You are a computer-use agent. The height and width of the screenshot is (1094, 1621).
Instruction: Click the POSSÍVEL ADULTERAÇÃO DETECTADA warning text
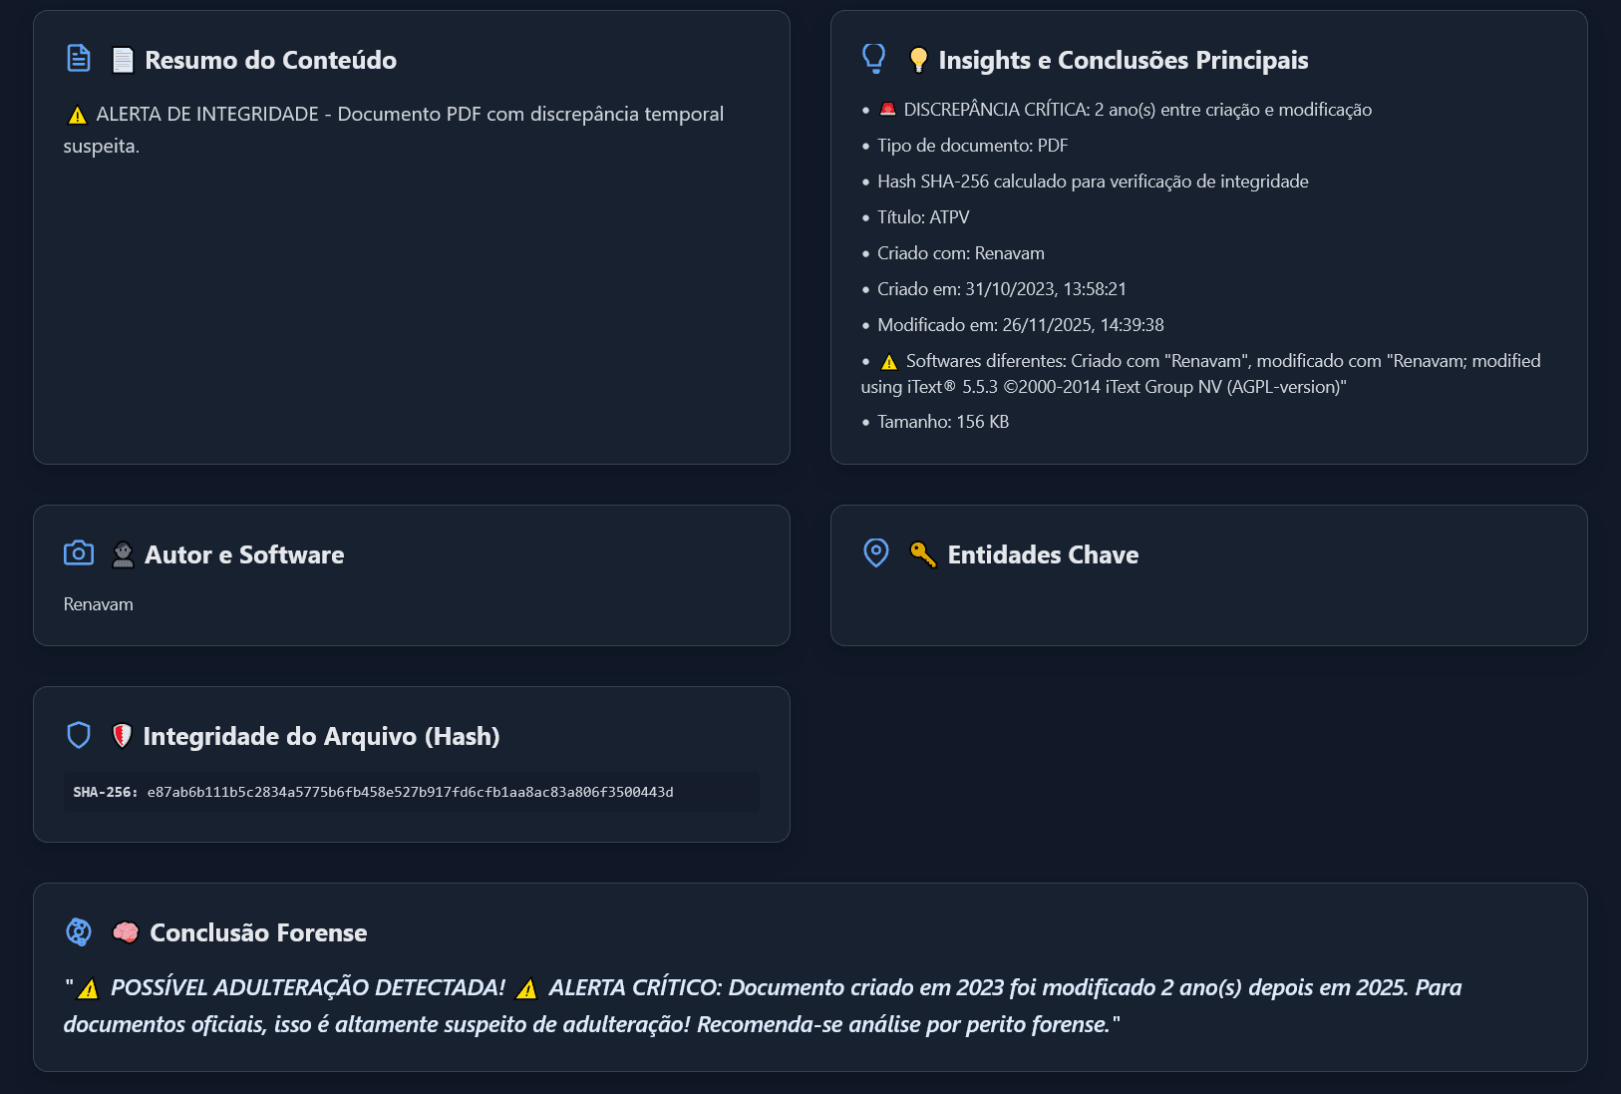pos(307,987)
